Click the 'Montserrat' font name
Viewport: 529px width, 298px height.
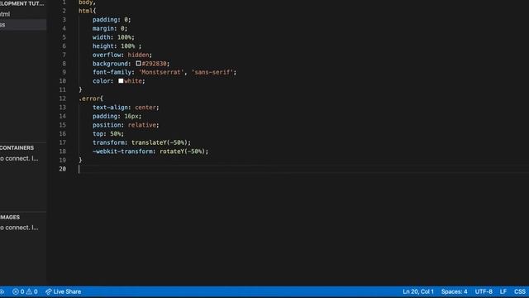point(161,72)
